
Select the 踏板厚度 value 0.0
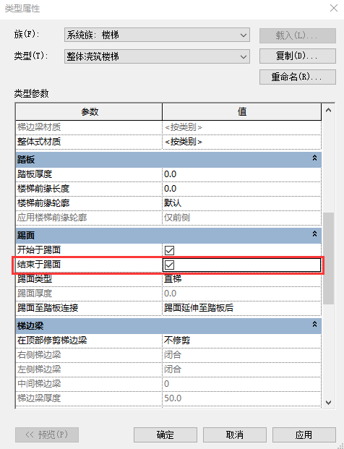[241, 174]
